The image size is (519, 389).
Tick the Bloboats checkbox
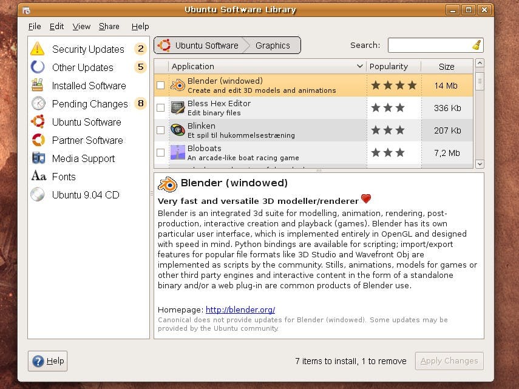click(x=160, y=152)
